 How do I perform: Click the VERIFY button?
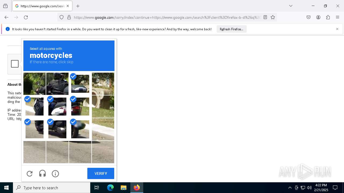coord(101,173)
